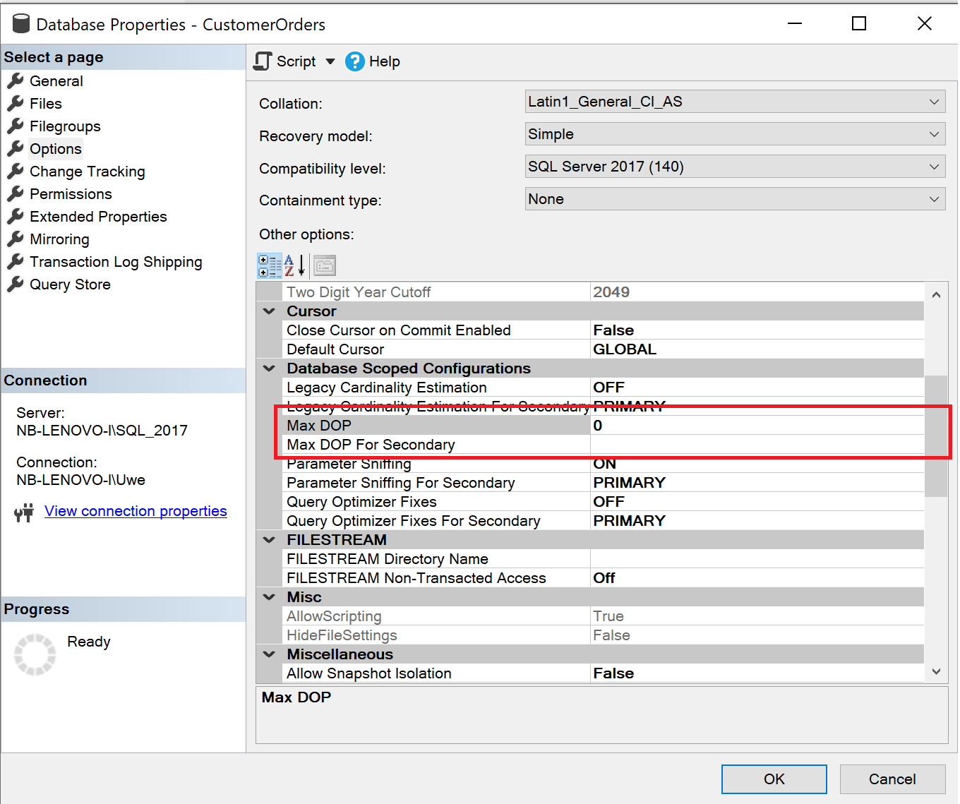960x804 pixels.
Task: Collapse the FILESTREAM section
Action: coord(268,539)
